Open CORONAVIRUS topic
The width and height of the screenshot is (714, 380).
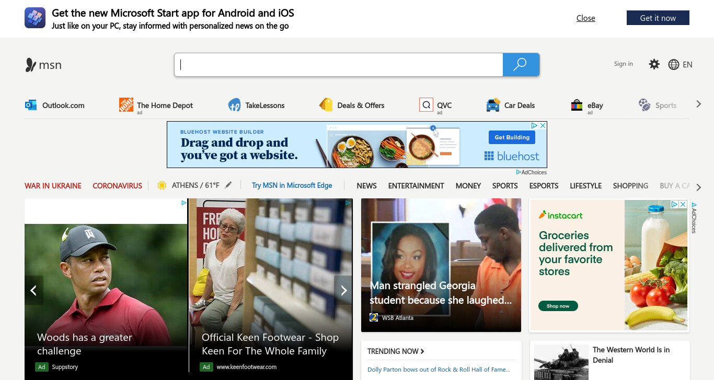click(x=117, y=186)
